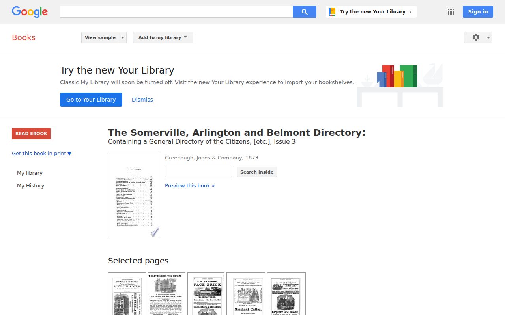Dismiss the Your Library banner
This screenshot has width=505, height=315.
click(x=142, y=100)
